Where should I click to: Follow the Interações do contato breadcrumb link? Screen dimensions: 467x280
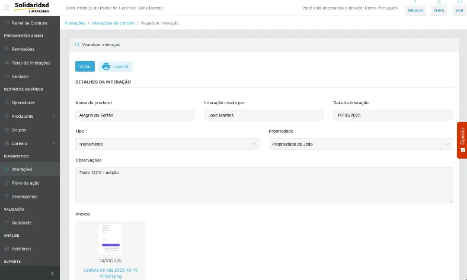click(x=113, y=23)
